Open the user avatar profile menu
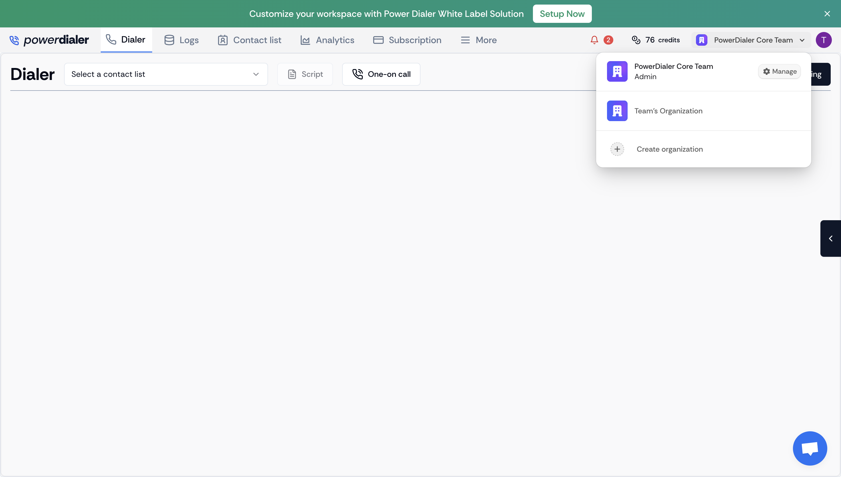The width and height of the screenshot is (841, 477). [824, 40]
